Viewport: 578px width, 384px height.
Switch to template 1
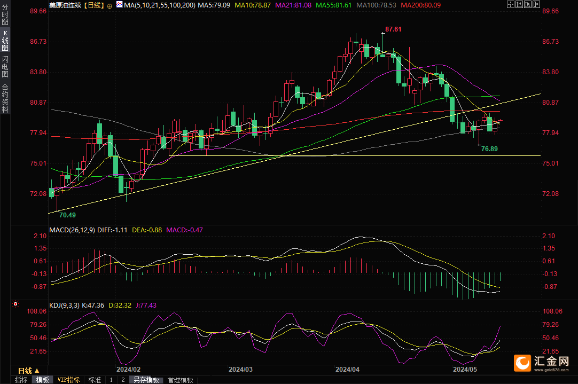[111, 380]
